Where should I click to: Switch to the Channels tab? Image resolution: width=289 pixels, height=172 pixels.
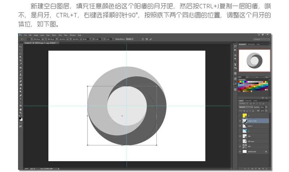249,101
